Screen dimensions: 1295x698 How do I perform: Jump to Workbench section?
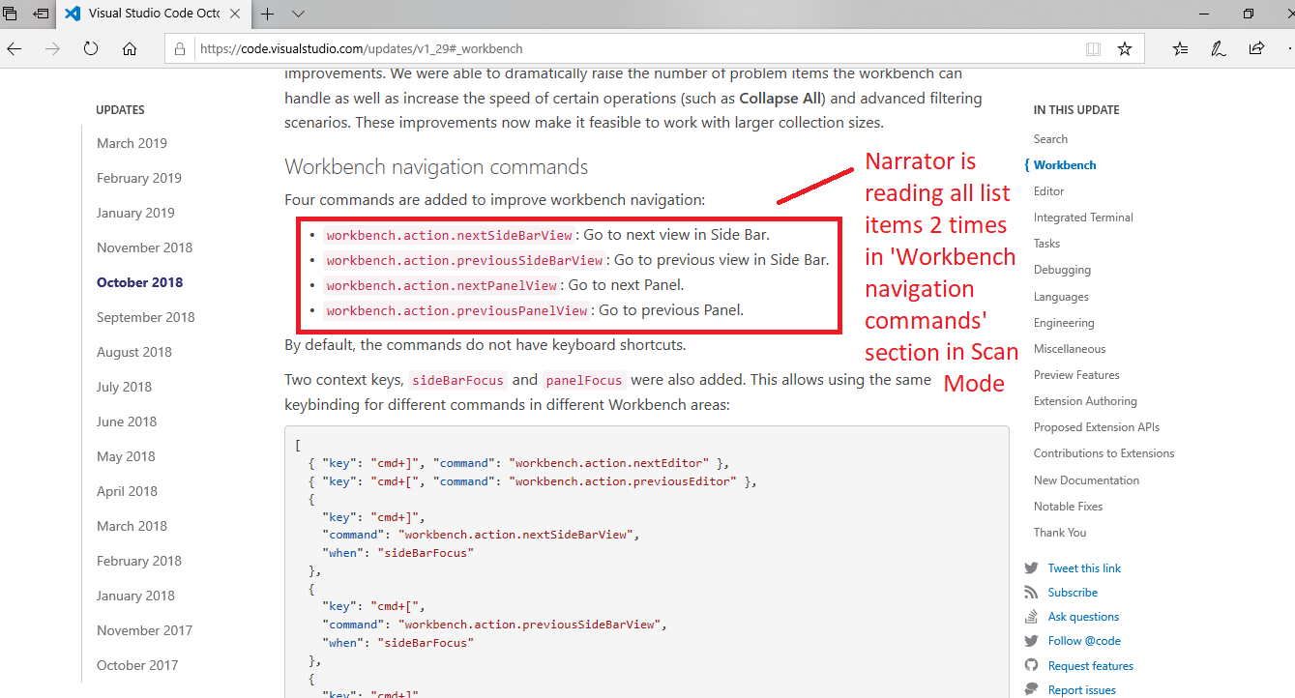point(1065,165)
